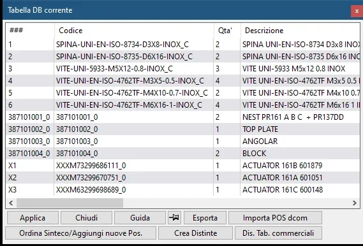363x246 pixels.
Task: Click the Descrizione column header
Action: tap(300, 31)
